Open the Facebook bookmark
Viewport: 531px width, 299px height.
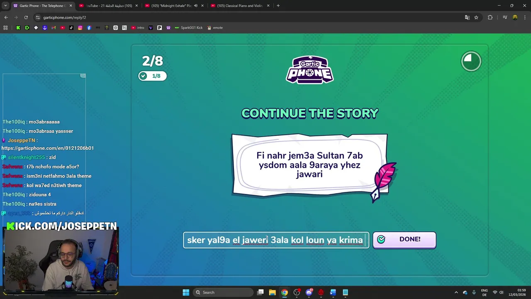point(89,28)
